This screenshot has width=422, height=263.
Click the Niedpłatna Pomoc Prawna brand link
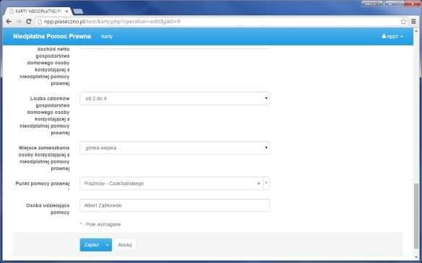pos(52,37)
